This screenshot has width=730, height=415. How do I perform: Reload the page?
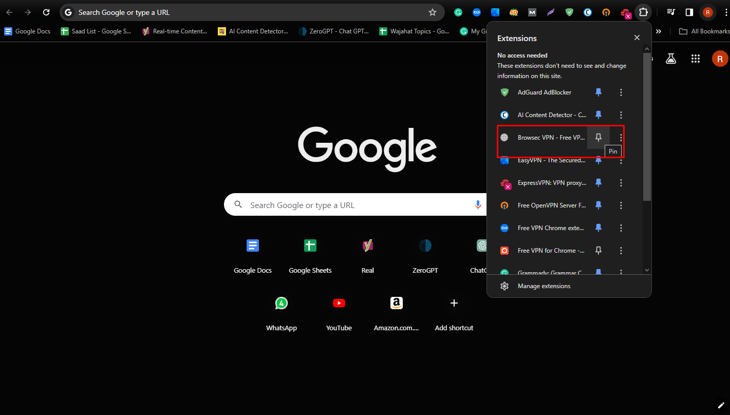pos(46,12)
